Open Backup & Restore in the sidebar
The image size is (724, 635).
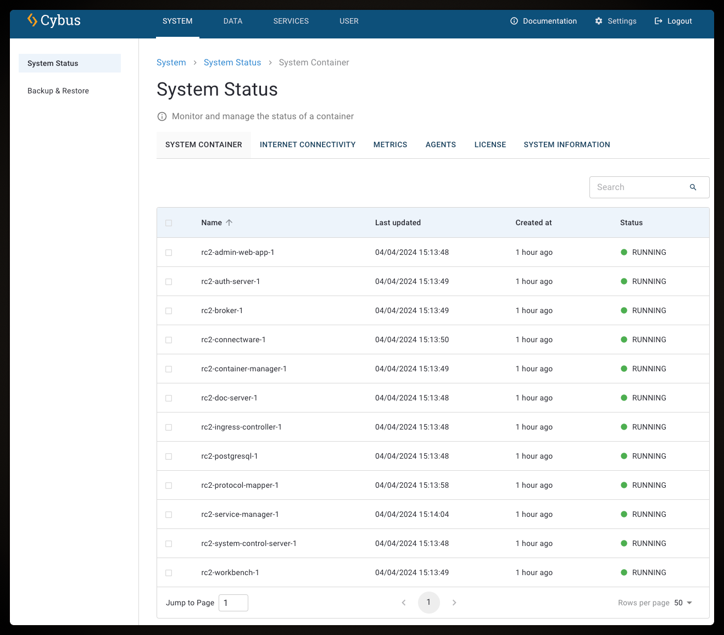(x=58, y=91)
